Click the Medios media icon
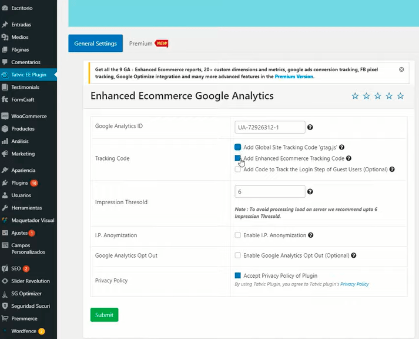This screenshot has height=339, width=419. pos(5,37)
